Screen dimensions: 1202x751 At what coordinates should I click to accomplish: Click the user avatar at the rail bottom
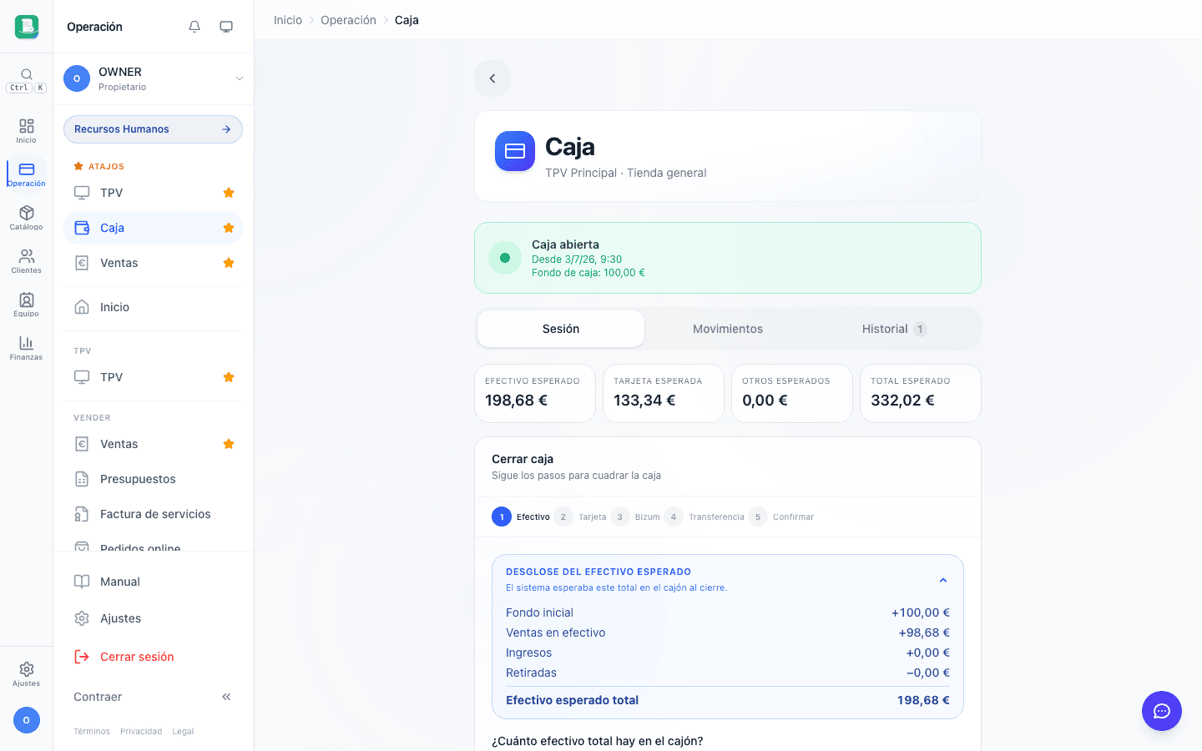[x=27, y=720]
